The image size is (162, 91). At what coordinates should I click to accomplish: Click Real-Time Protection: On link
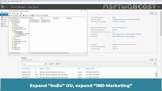pyautogui.click(x=119, y=28)
